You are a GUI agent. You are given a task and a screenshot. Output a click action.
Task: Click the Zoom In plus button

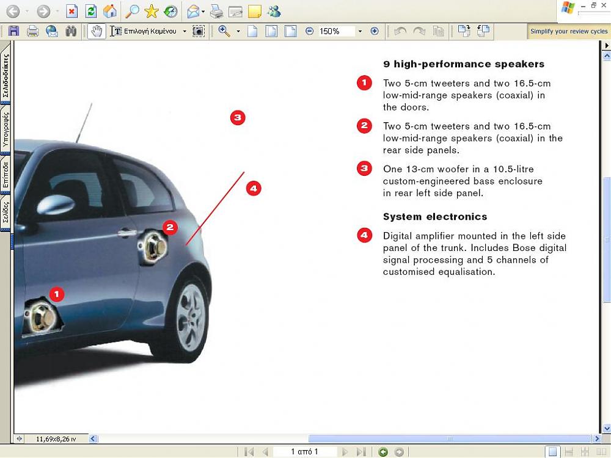(x=375, y=31)
